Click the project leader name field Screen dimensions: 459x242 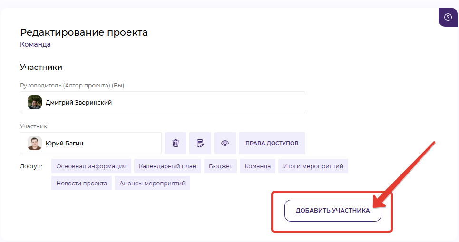[171, 102]
